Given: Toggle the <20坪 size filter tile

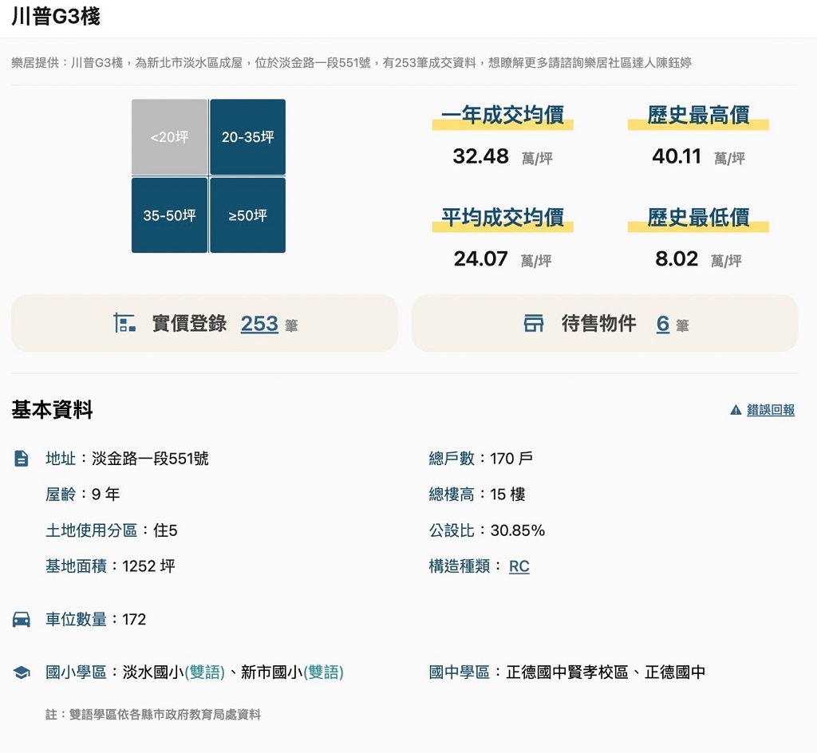Looking at the screenshot, I should pyautogui.click(x=170, y=137).
